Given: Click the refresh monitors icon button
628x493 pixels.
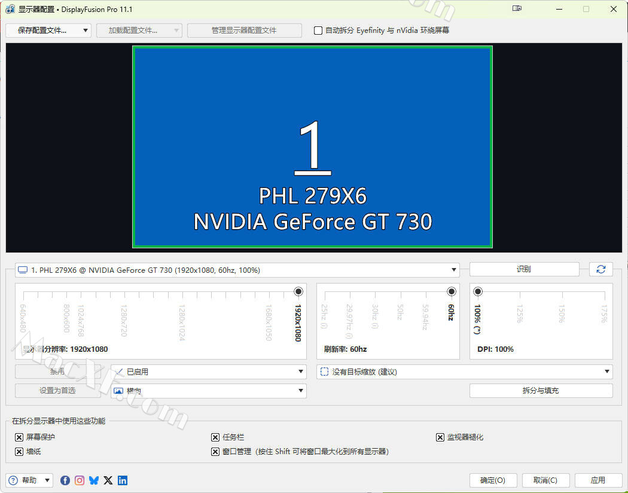Looking at the screenshot, I should [x=600, y=269].
